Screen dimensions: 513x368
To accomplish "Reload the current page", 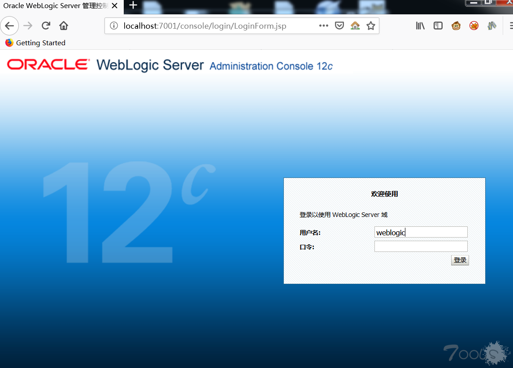I will [x=46, y=26].
